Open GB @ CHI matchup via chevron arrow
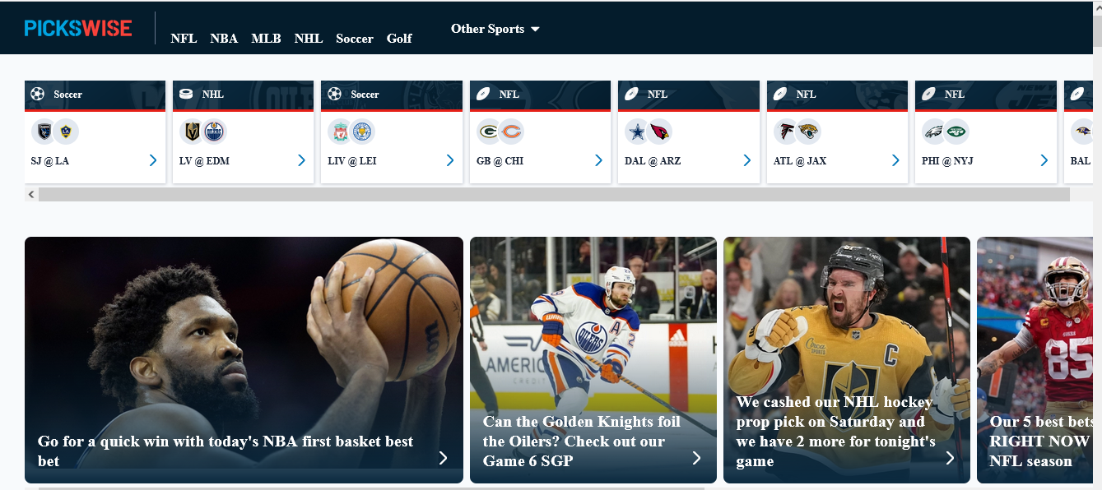Image resolution: width=1102 pixels, height=490 pixels. [x=598, y=160]
